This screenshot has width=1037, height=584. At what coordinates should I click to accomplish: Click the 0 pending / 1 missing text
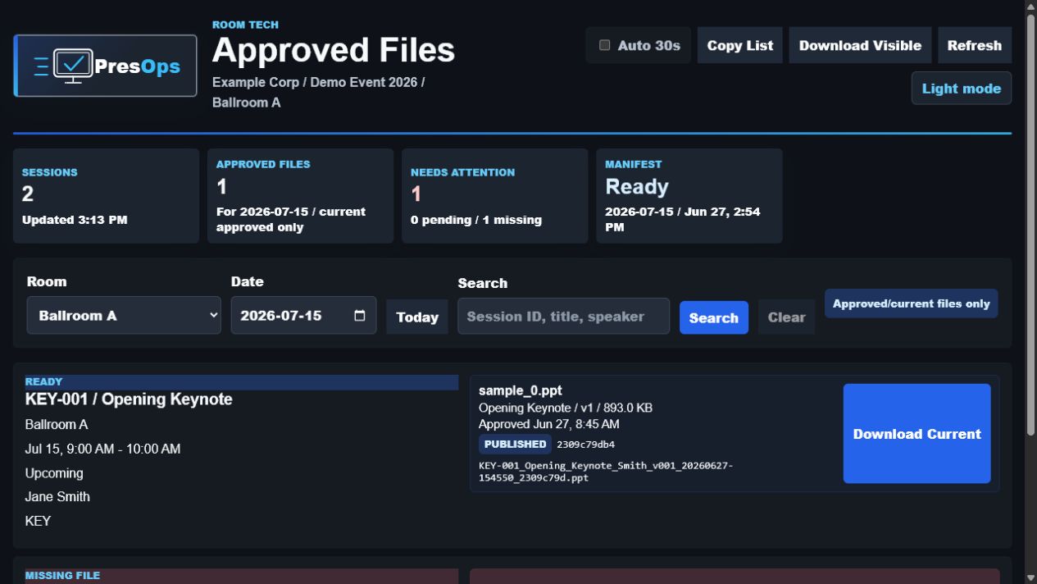(476, 220)
